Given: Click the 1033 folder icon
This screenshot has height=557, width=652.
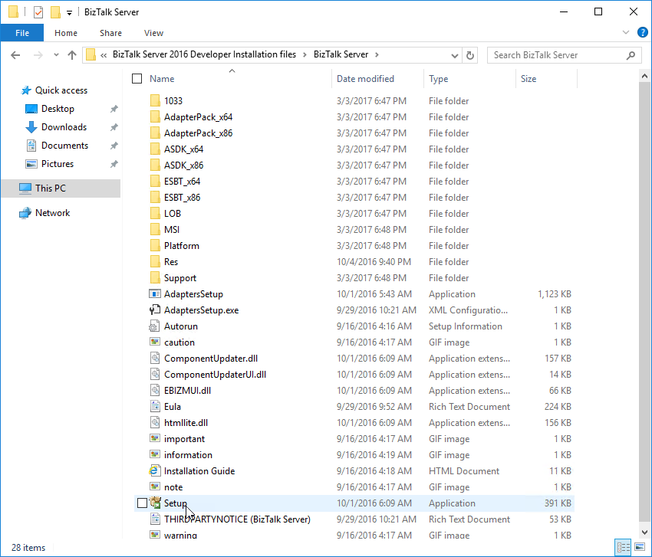Looking at the screenshot, I should pos(155,100).
